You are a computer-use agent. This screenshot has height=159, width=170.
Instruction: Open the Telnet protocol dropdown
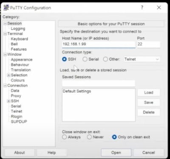[x=142, y=59]
